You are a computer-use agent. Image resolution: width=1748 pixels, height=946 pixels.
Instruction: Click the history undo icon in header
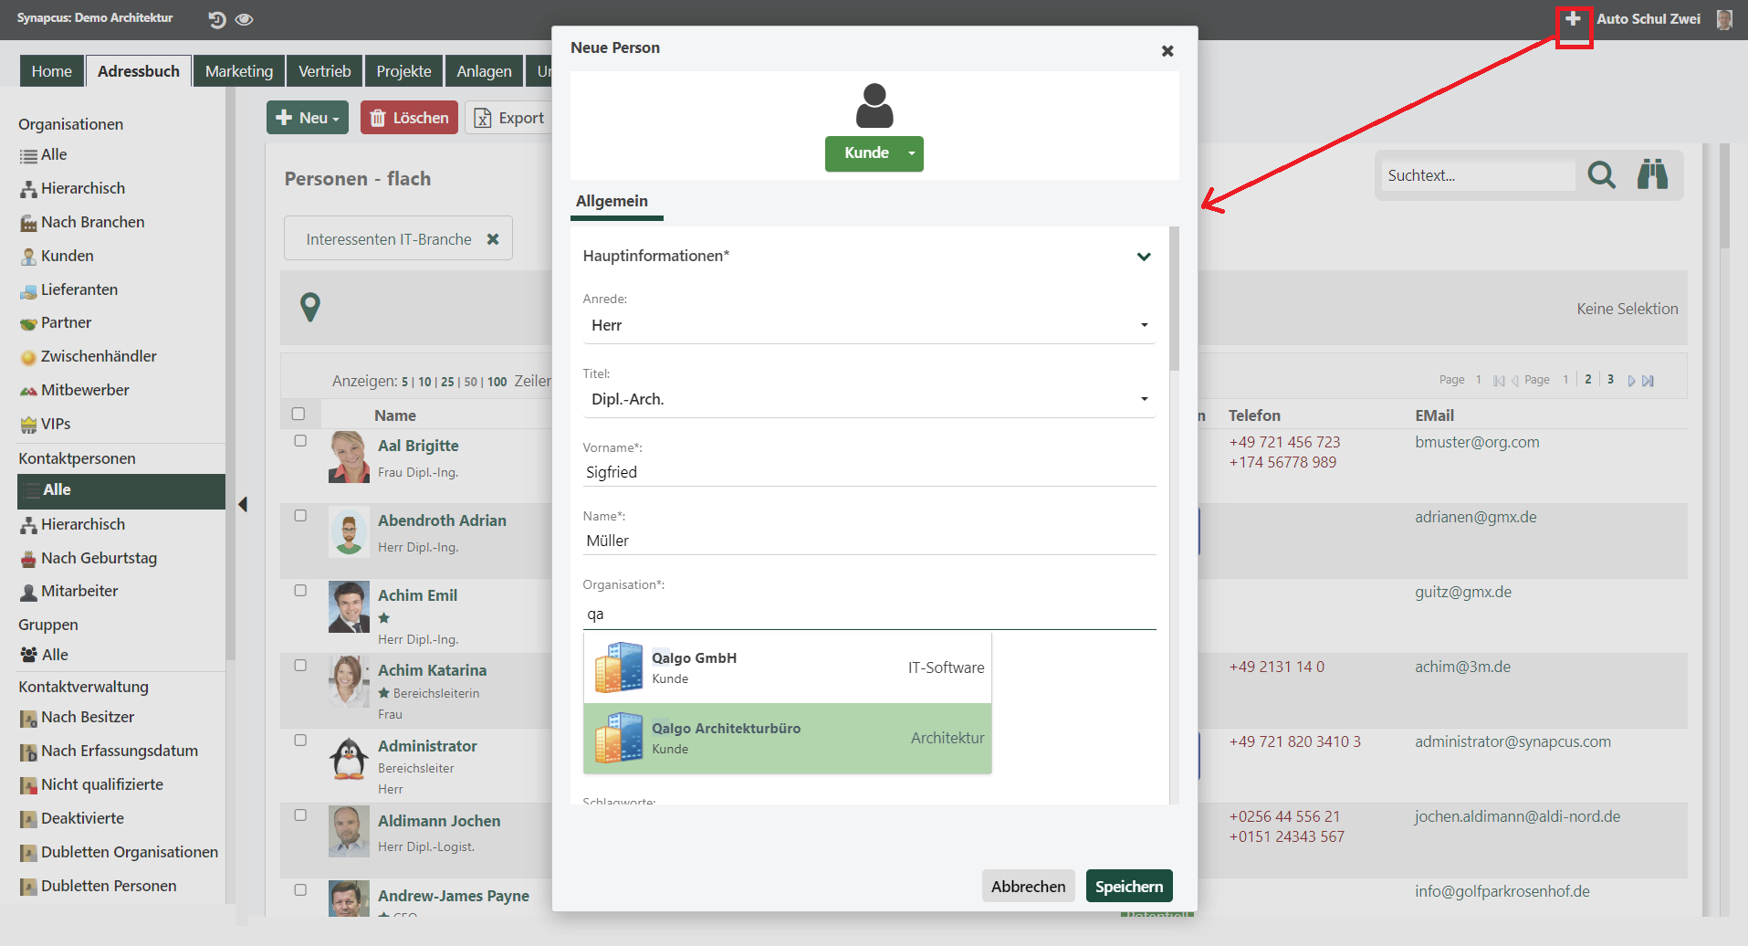[x=216, y=19]
